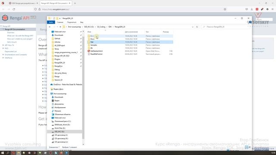
Task: Go back in Explorer navigation
Action: (x=50, y=27)
